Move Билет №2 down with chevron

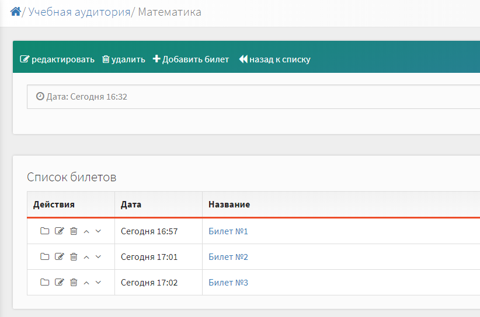click(x=98, y=257)
